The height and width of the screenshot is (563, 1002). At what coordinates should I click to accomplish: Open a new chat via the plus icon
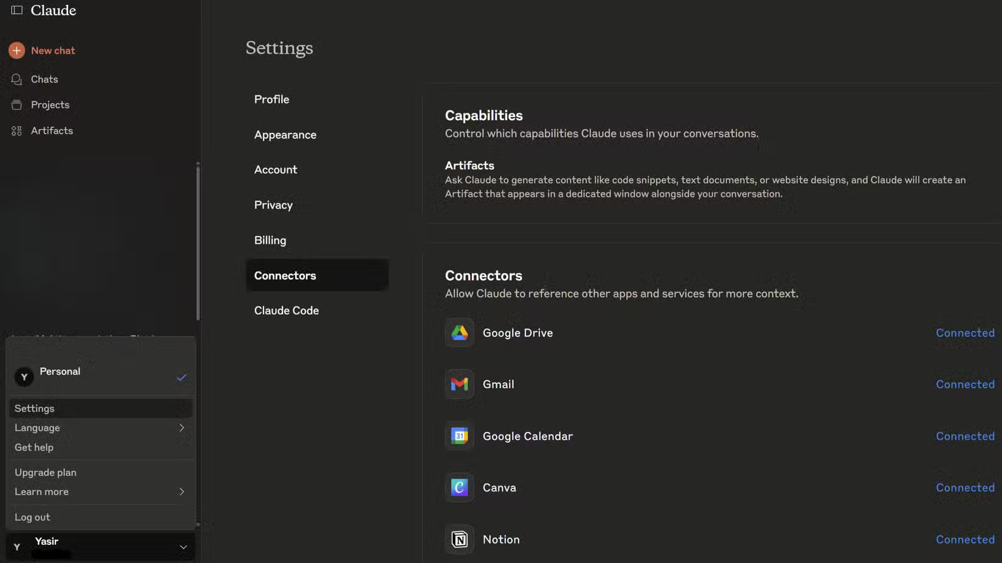[16, 50]
